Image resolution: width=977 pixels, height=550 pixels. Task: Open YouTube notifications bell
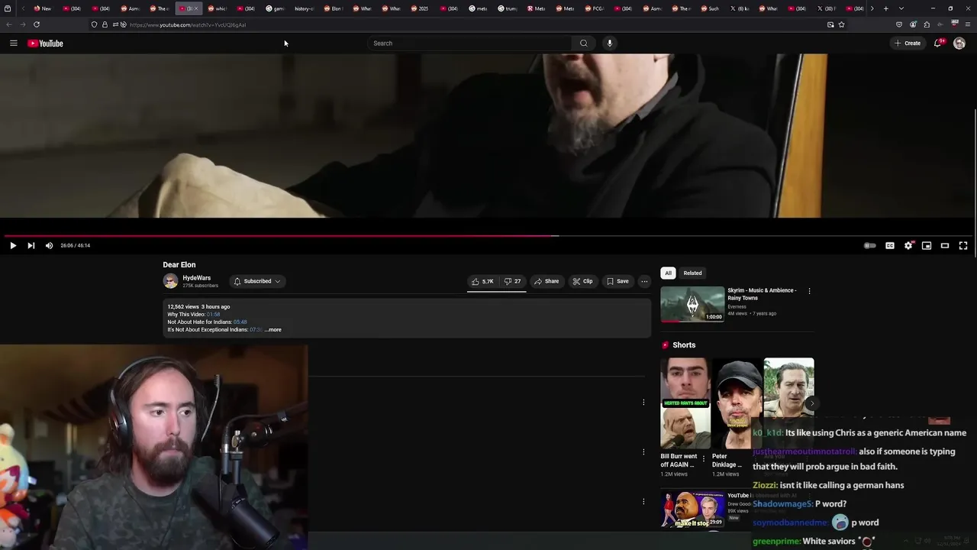[938, 44]
